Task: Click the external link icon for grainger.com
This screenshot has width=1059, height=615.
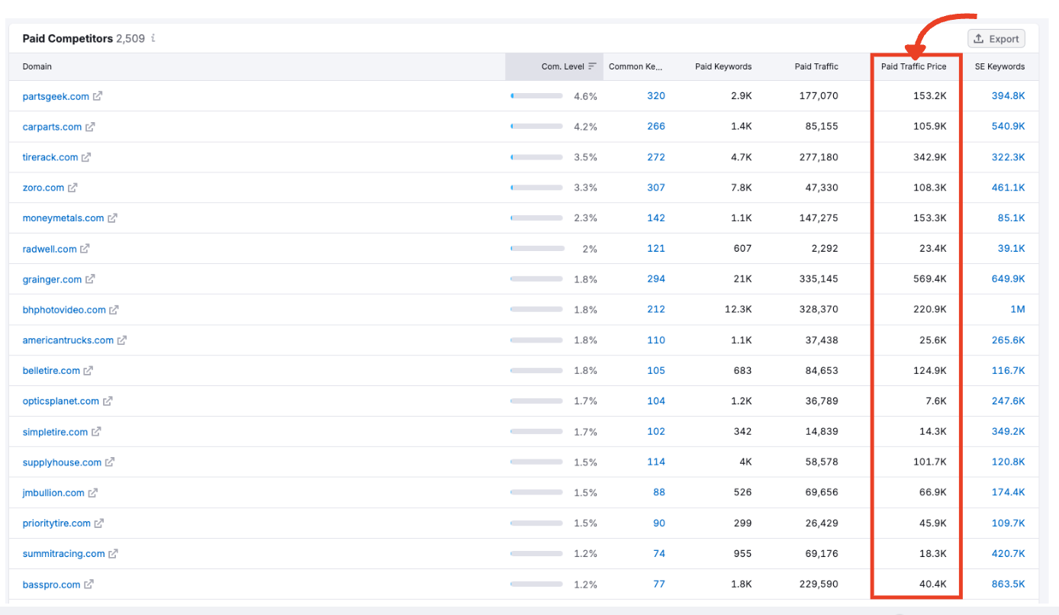Action: (91, 279)
